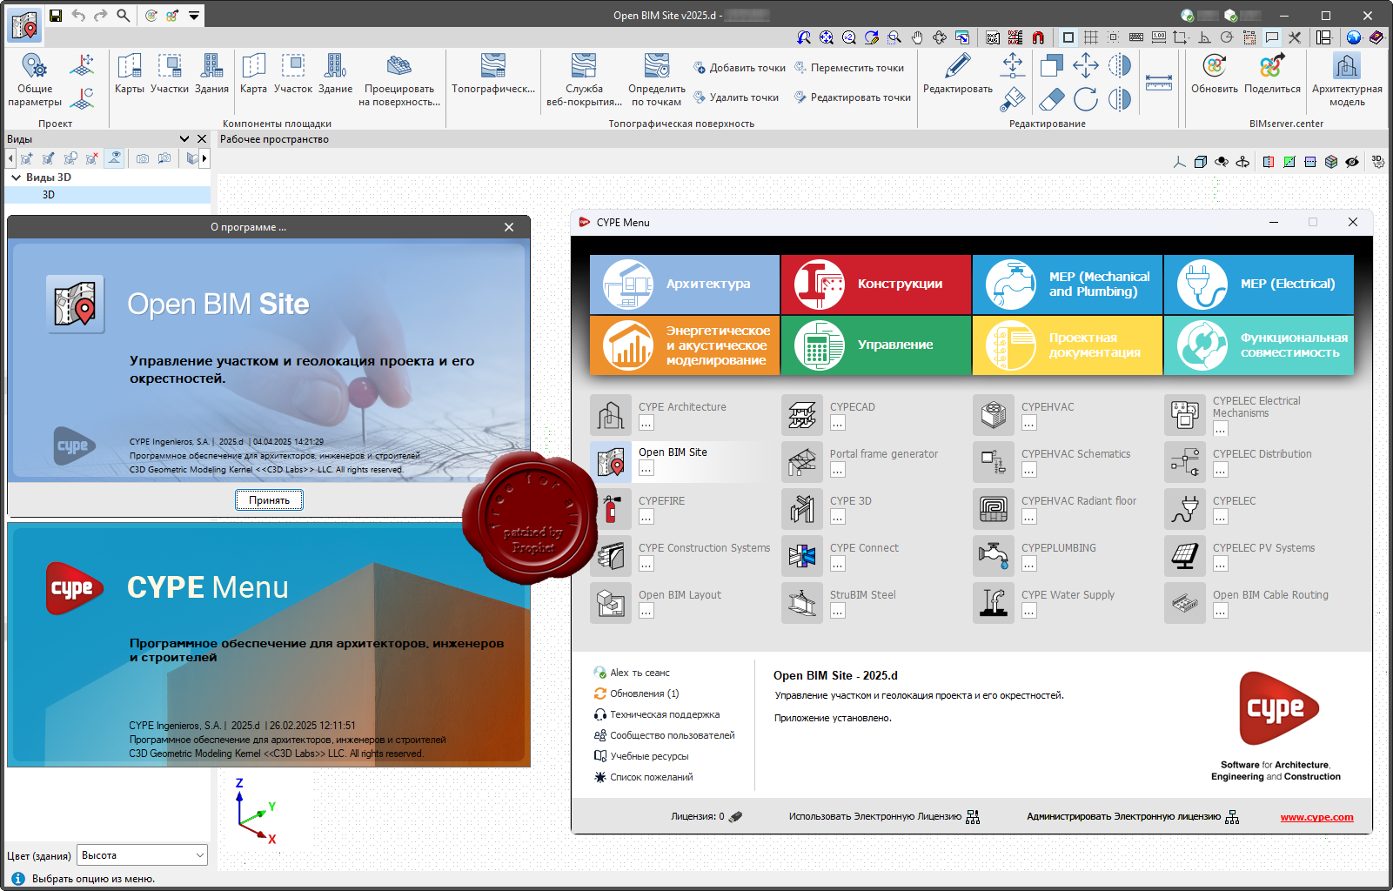Toggle the eye visibility view icon in Виды
The image size is (1393, 891).
pos(114,158)
